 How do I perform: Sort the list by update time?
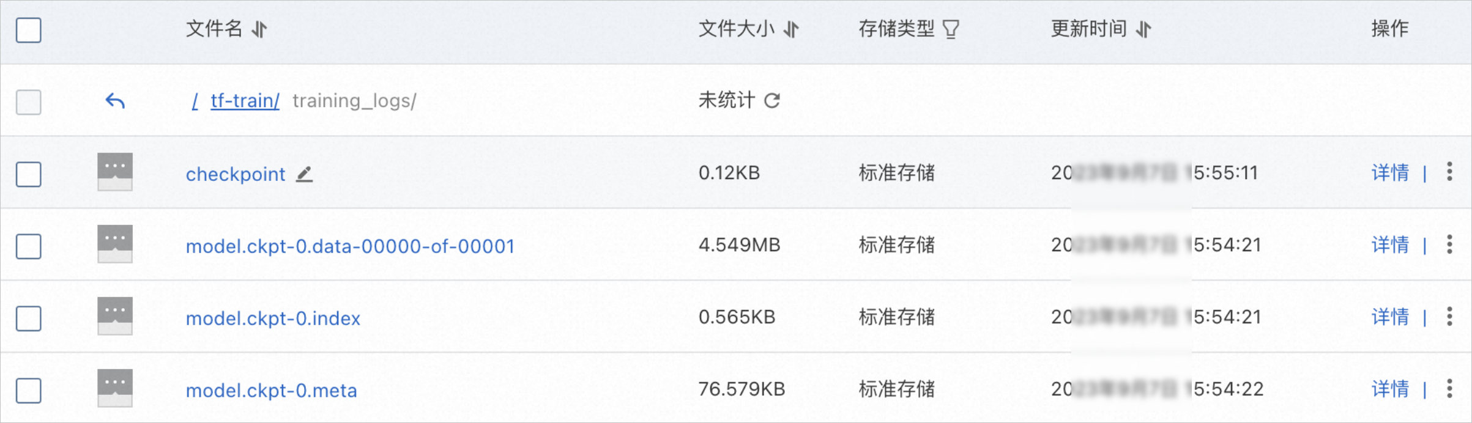click(x=1143, y=29)
